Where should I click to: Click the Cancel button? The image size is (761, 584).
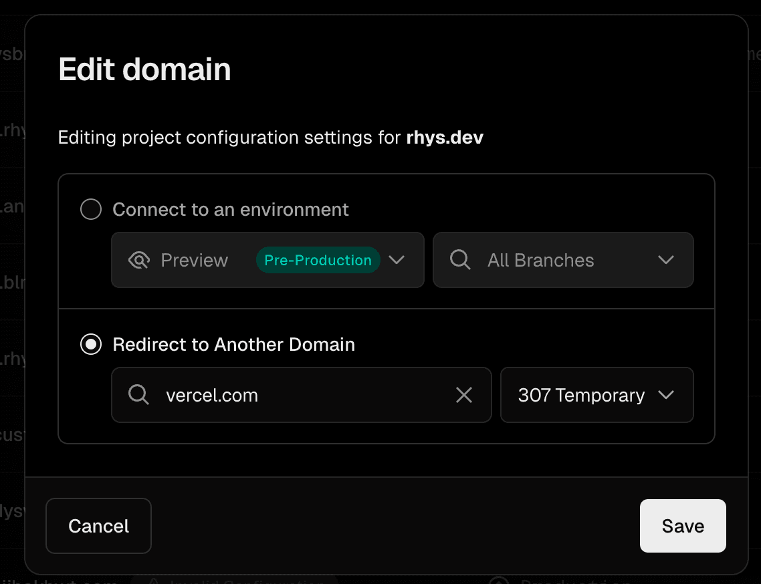[x=98, y=526]
